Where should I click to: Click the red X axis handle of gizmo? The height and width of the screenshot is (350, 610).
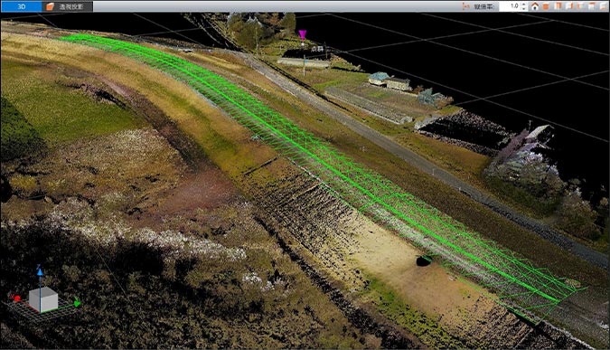pyautogui.click(x=17, y=298)
